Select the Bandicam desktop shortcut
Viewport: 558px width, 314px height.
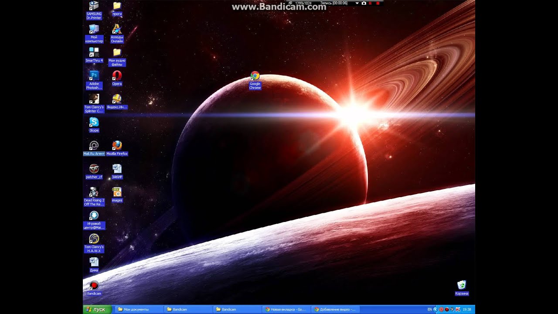[x=94, y=288]
